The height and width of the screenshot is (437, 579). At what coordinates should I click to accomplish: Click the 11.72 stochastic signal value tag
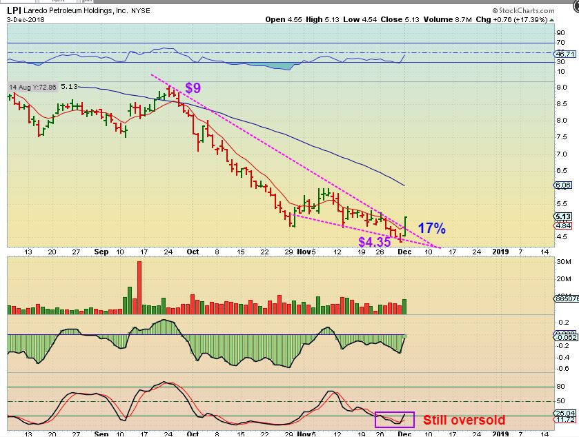(x=565, y=420)
